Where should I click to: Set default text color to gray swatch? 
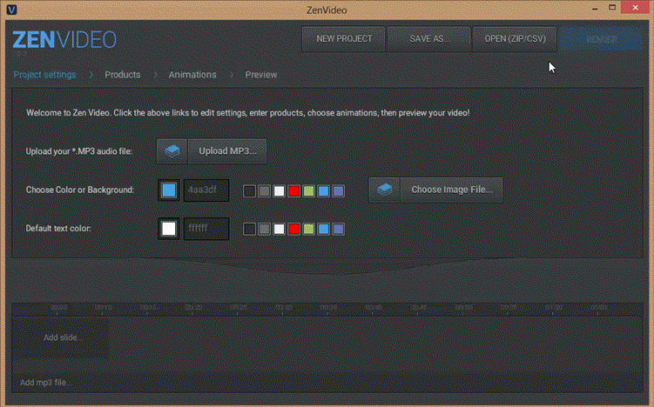[x=264, y=229]
